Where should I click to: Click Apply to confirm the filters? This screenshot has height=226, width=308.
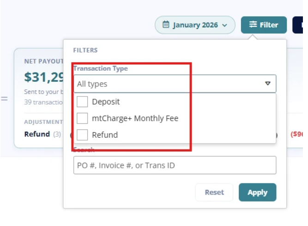(x=258, y=192)
